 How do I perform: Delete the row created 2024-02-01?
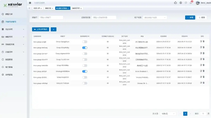204,47
